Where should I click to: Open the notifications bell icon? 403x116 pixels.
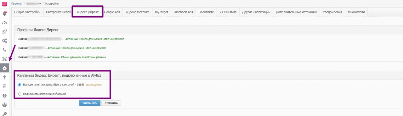coord(4,14)
